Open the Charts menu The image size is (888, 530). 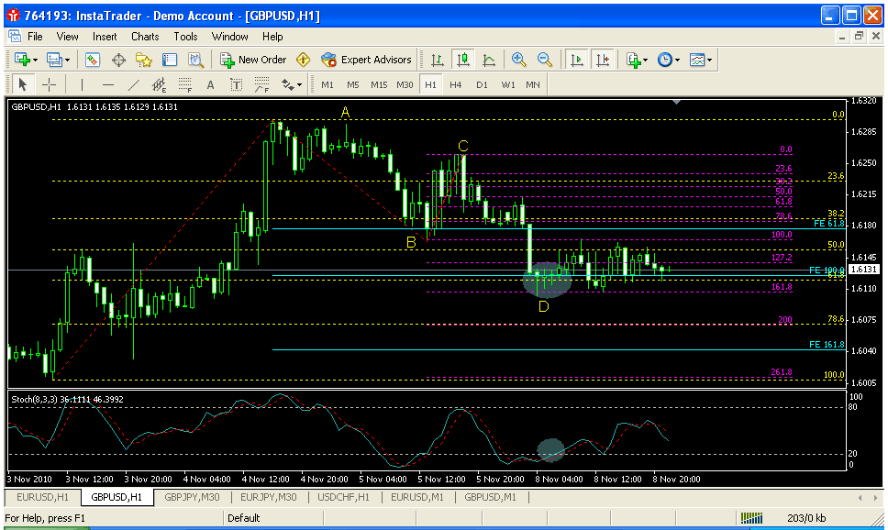145,37
